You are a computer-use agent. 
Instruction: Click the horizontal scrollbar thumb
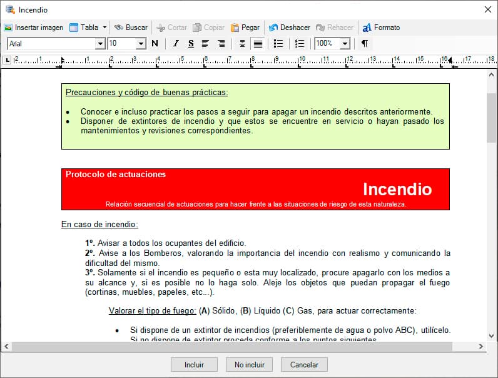(232, 346)
